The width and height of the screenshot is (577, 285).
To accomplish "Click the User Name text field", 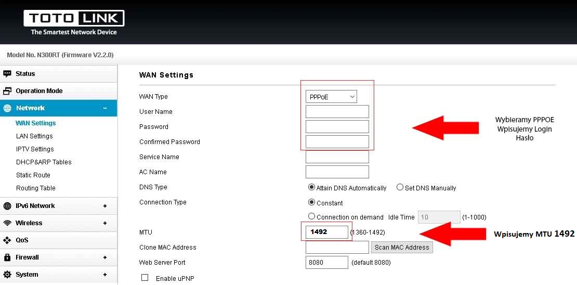I will 337,112.
